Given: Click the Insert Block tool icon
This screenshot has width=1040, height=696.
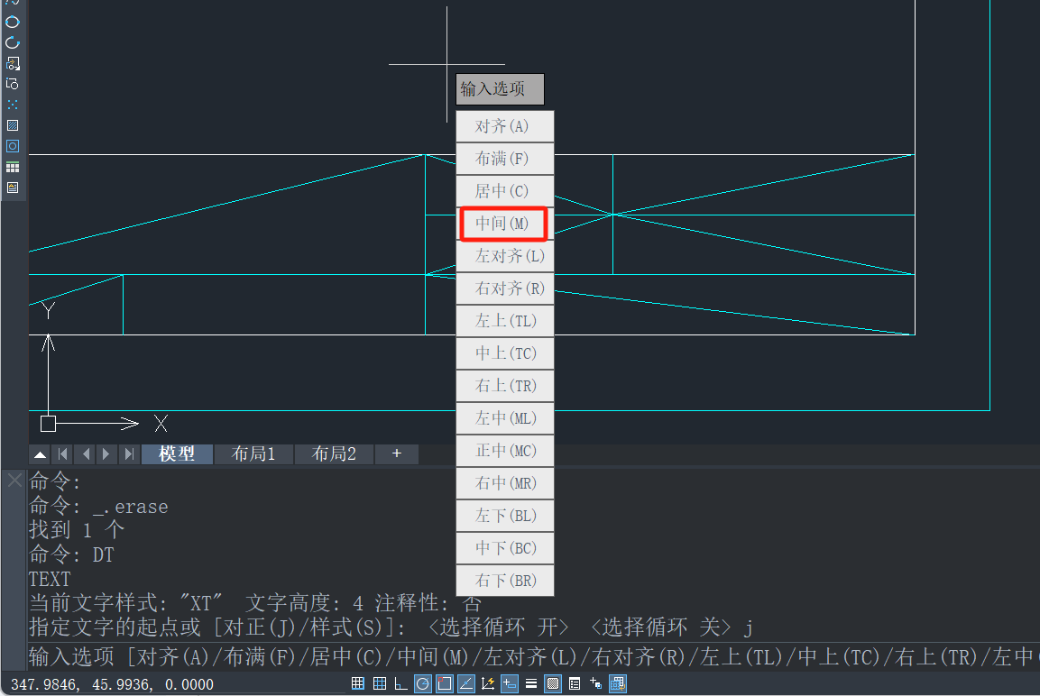Looking at the screenshot, I should pyautogui.click(x=13, y=63).
